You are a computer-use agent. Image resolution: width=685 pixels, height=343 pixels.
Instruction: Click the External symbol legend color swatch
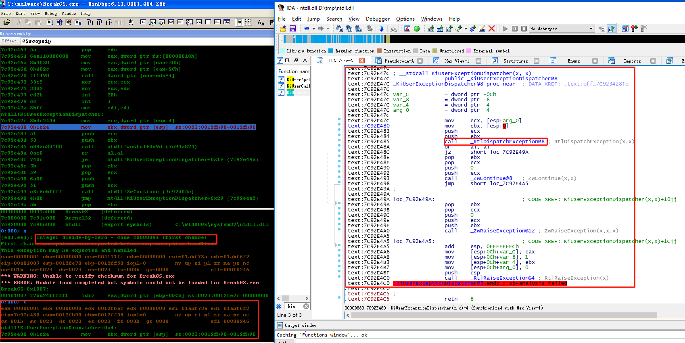469,51
